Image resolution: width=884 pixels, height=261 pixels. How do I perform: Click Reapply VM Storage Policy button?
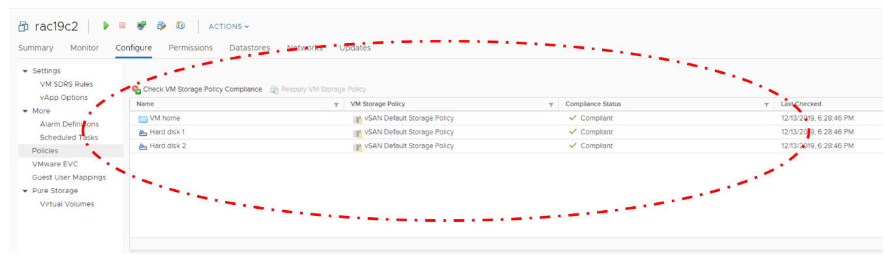[x=318, y=89]
